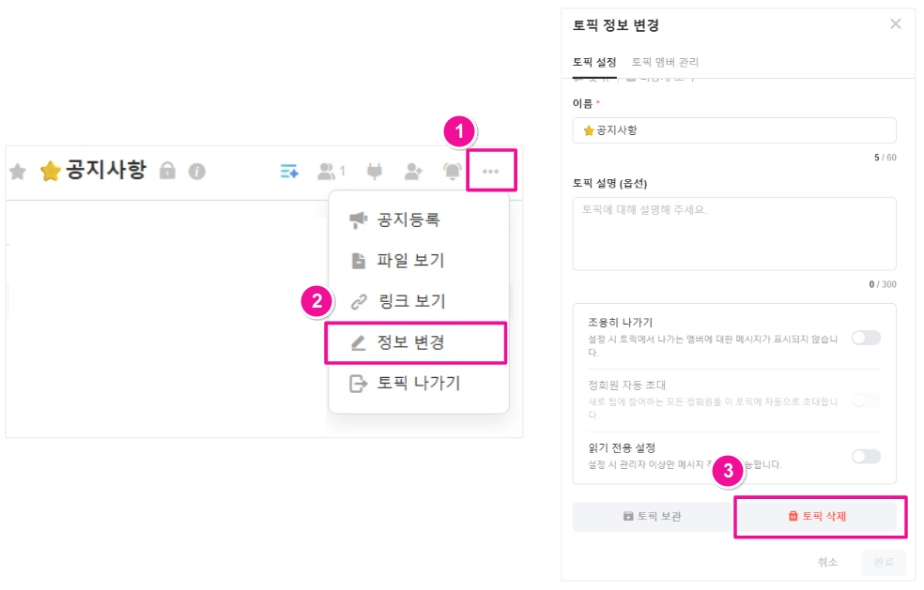Viewport: 924px width, 590px height.
Task: Click the lock icon next to 공지사항
Action: coord(168,171)
